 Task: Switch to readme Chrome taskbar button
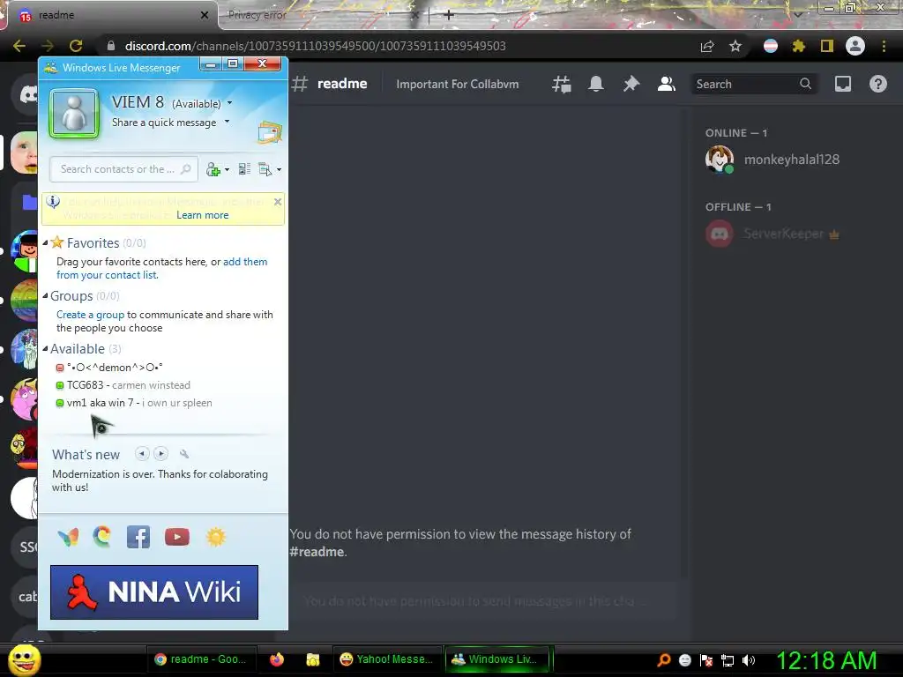[x=201, y=659]
